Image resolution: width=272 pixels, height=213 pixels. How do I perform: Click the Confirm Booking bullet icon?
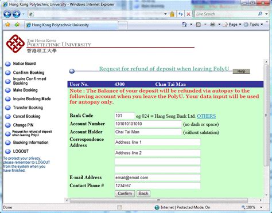tap(8, 73)
